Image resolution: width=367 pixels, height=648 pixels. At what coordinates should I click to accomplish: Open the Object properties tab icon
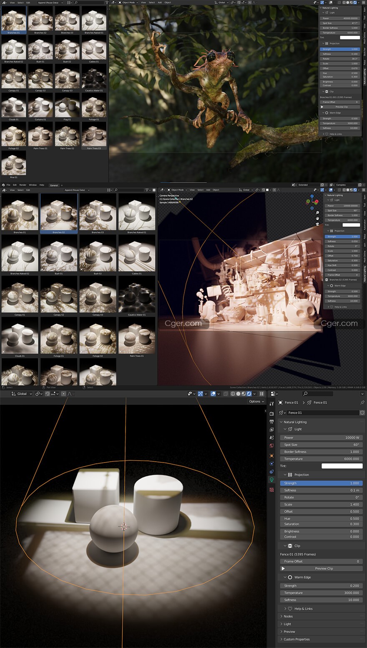click(x=271, y=456)
